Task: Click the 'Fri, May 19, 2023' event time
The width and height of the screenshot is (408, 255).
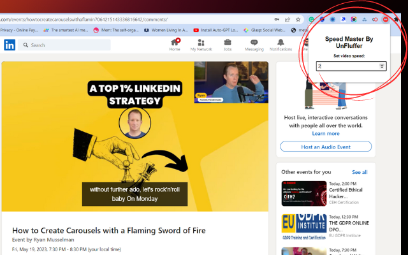Action: pyautogui.click(x=66, y=249)
